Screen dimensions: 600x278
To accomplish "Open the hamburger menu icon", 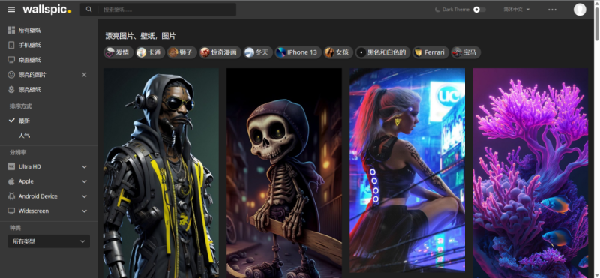I will point(11,10).
